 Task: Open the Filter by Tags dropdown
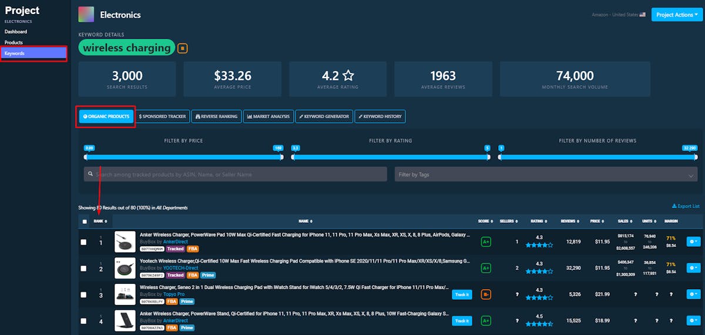(x=546, y=174)
